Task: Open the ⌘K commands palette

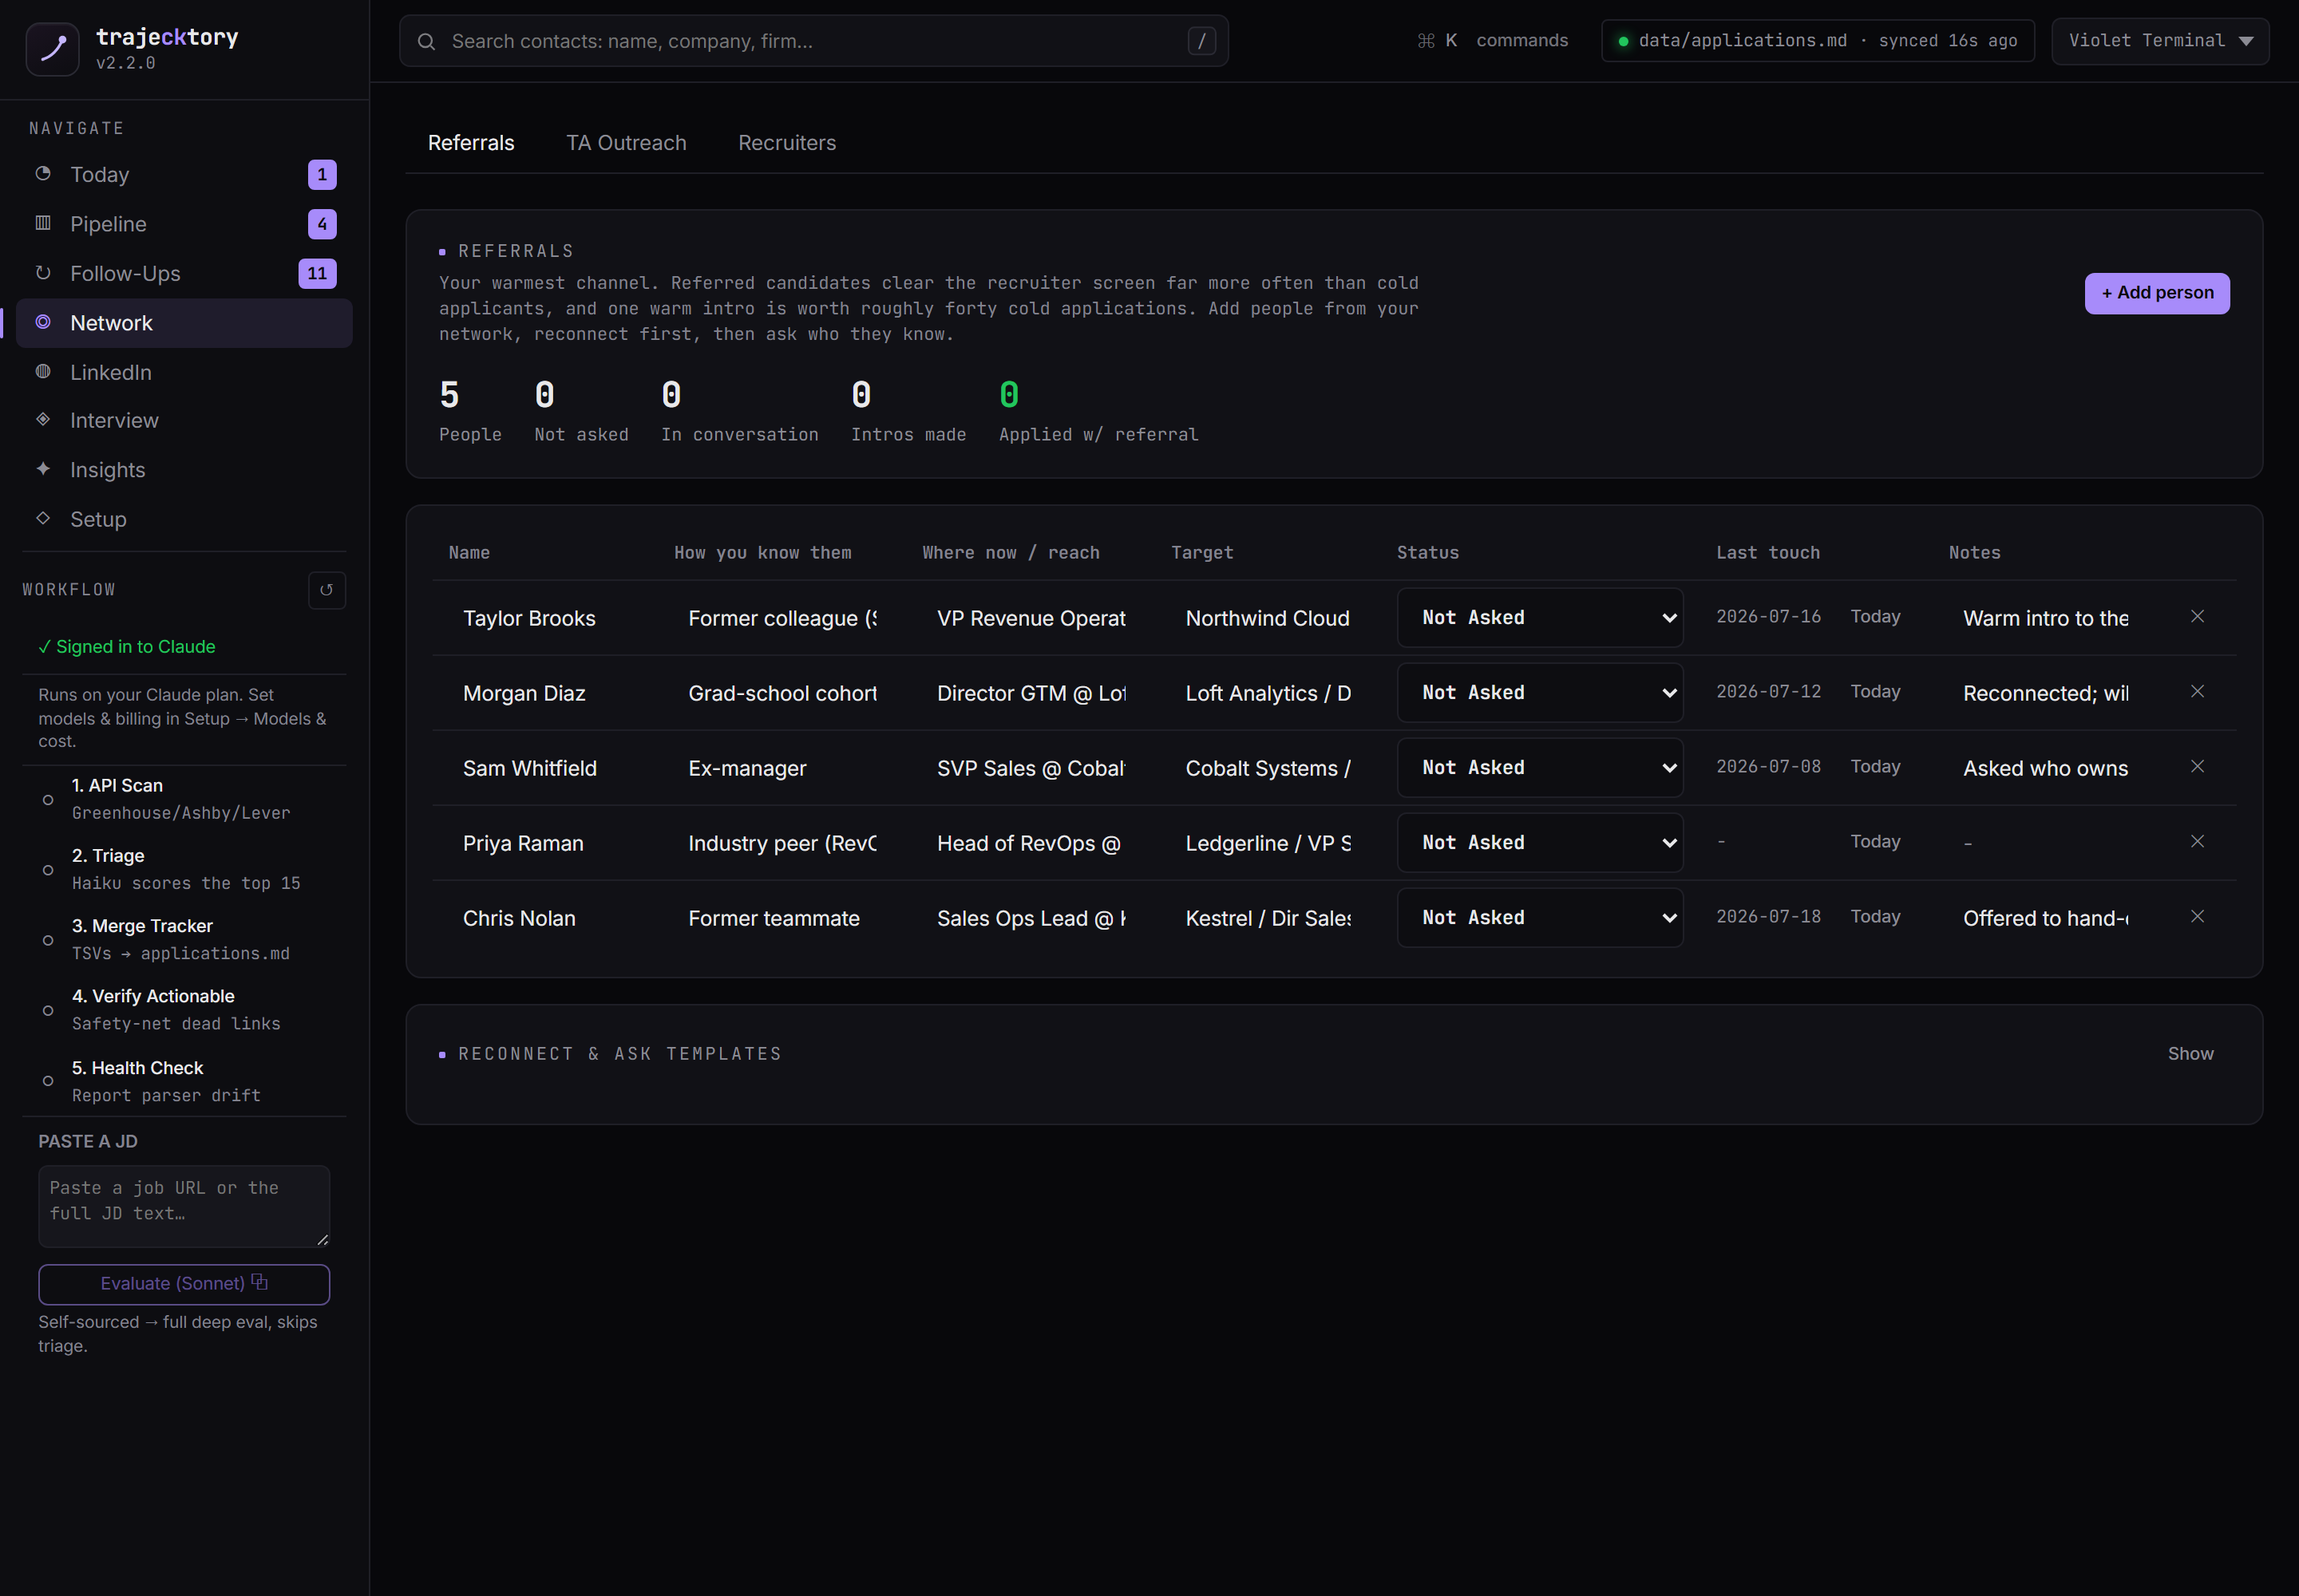Action: (1493, 40)
